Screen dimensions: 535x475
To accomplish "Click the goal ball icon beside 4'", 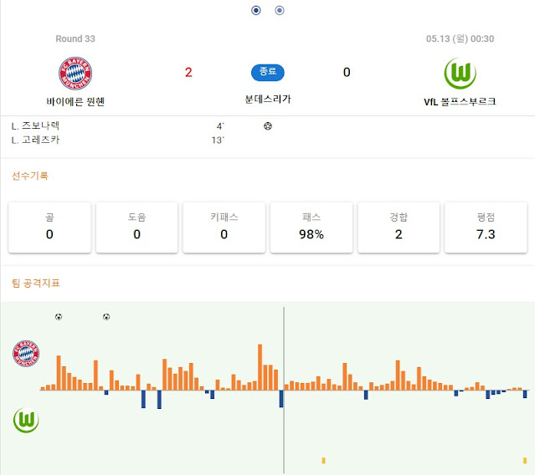I will (268, 126).
